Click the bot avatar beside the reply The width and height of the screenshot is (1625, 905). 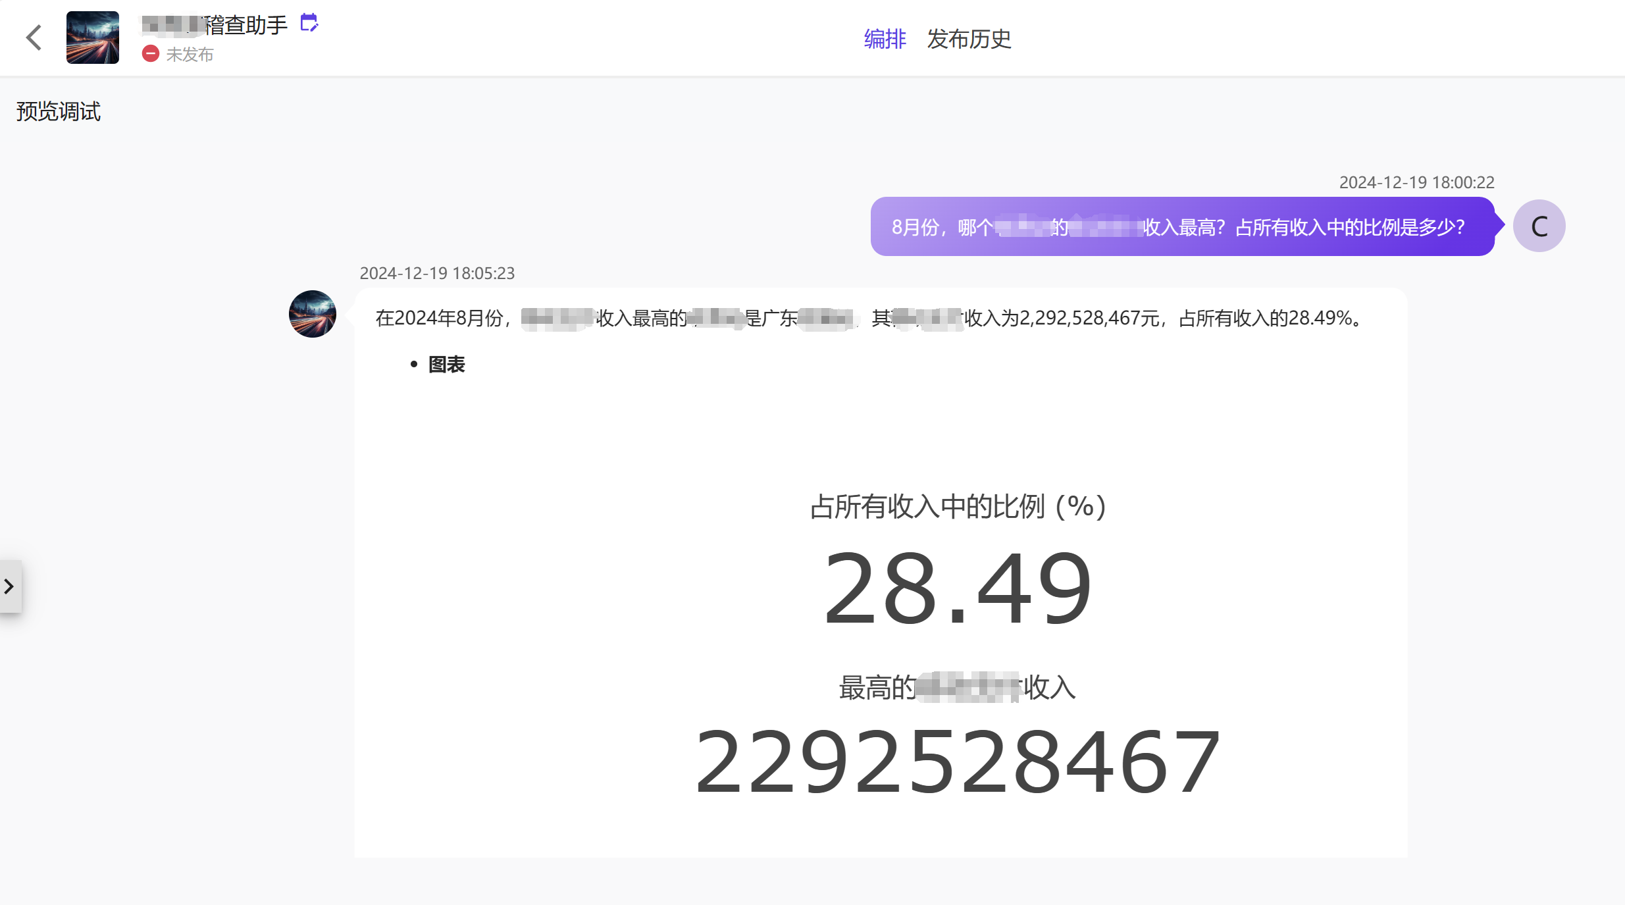point(313,314)
